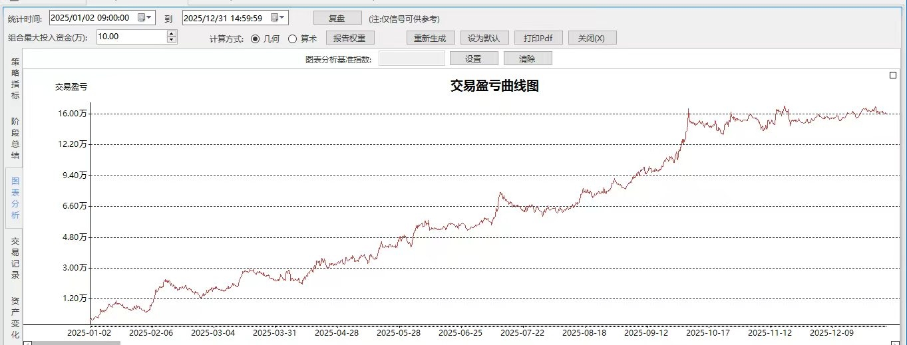Click the 2025-01-02 date label
The image size is (907, 345).
(x=89, y=332)
